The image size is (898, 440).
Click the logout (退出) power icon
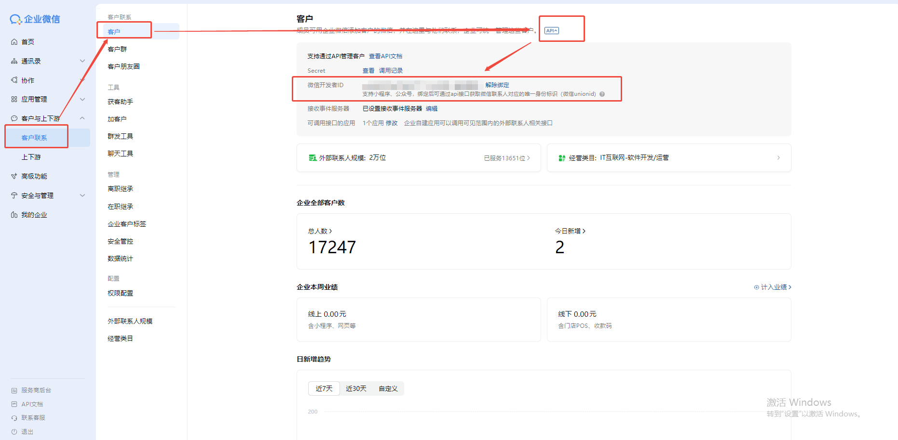point(14,432)
